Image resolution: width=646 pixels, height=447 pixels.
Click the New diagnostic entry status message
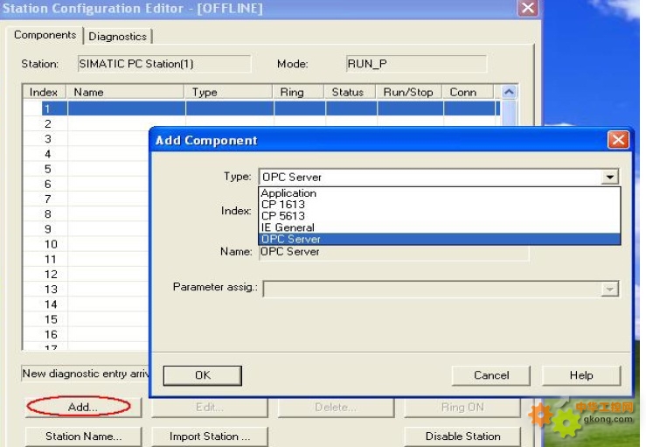tap(86, 374)
